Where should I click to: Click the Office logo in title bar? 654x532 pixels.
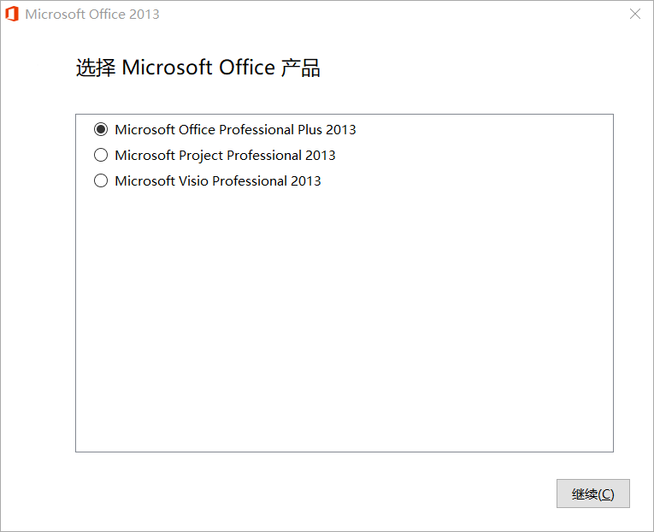[12, 15]
